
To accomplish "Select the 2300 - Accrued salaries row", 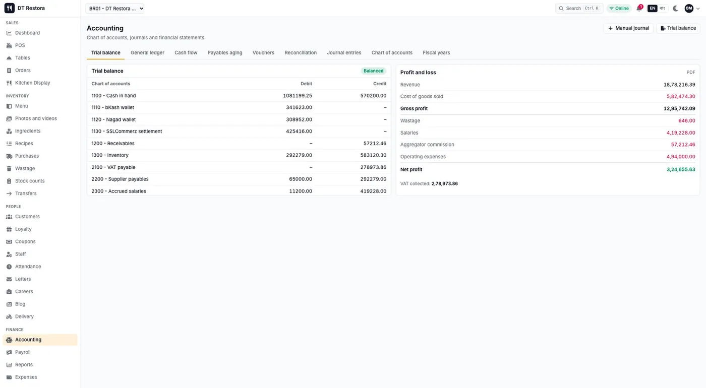I will click(239, 191).
